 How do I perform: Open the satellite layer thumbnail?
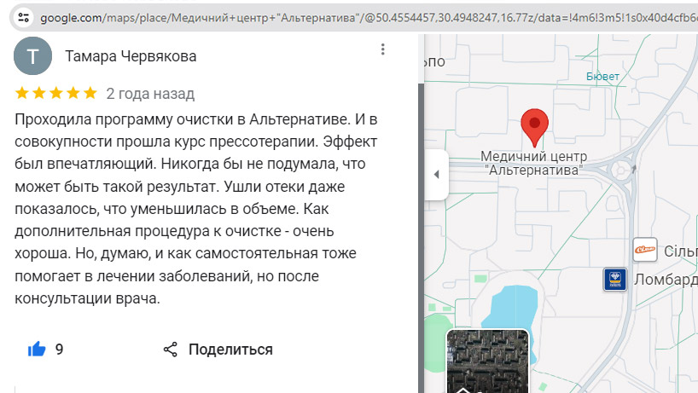tap(488, 361)
